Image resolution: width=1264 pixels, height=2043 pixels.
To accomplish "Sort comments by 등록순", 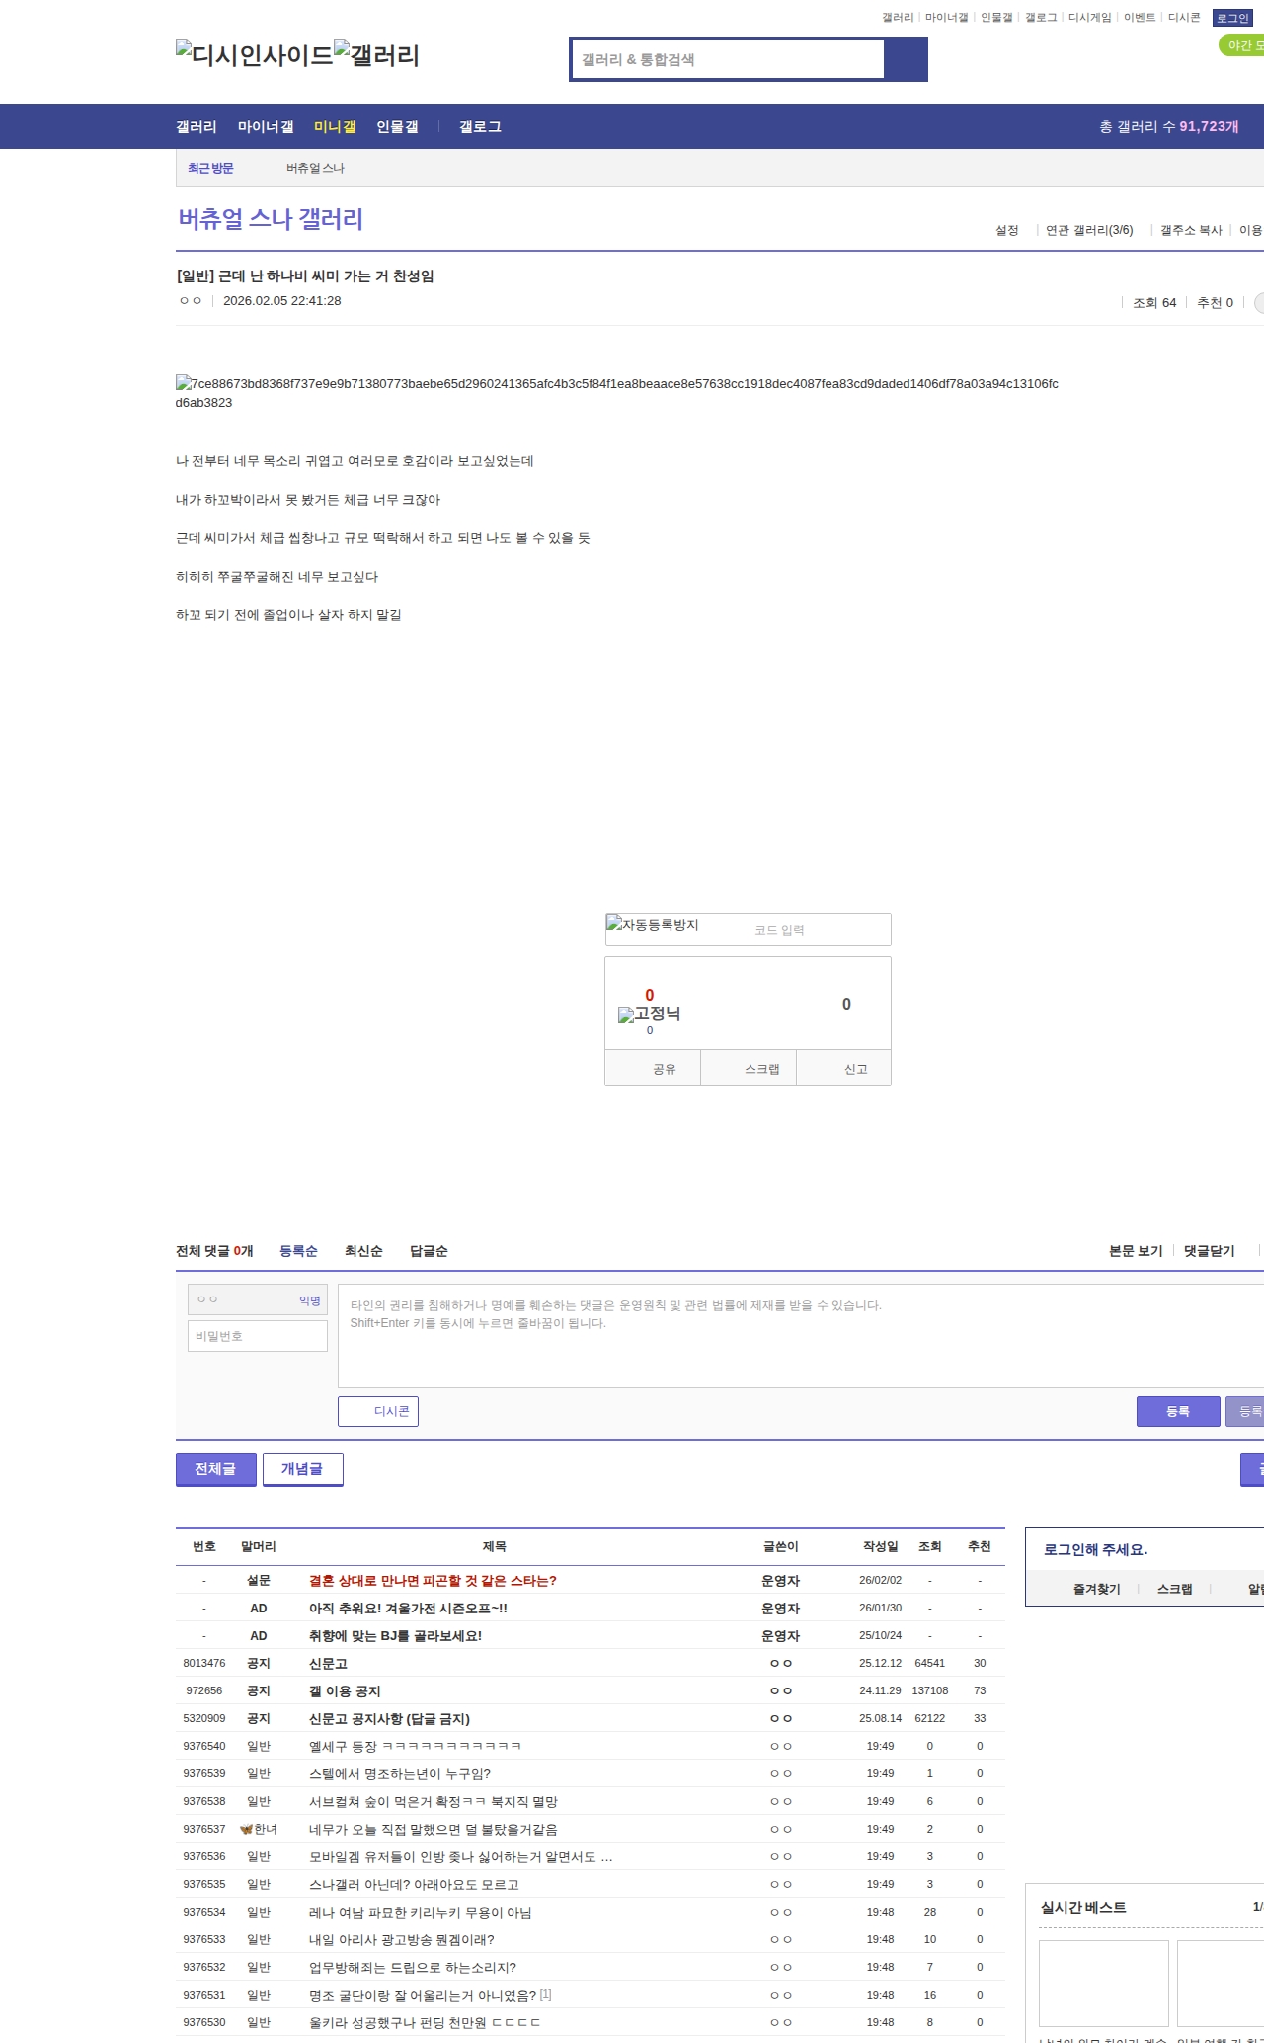I will 298,1251.
